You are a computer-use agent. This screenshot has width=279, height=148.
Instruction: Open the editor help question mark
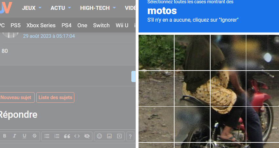130,137
